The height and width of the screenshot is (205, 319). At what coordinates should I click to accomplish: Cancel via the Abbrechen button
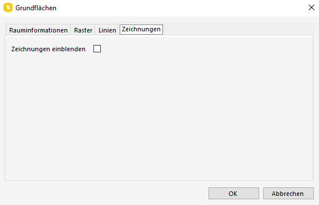pos(288,194)
